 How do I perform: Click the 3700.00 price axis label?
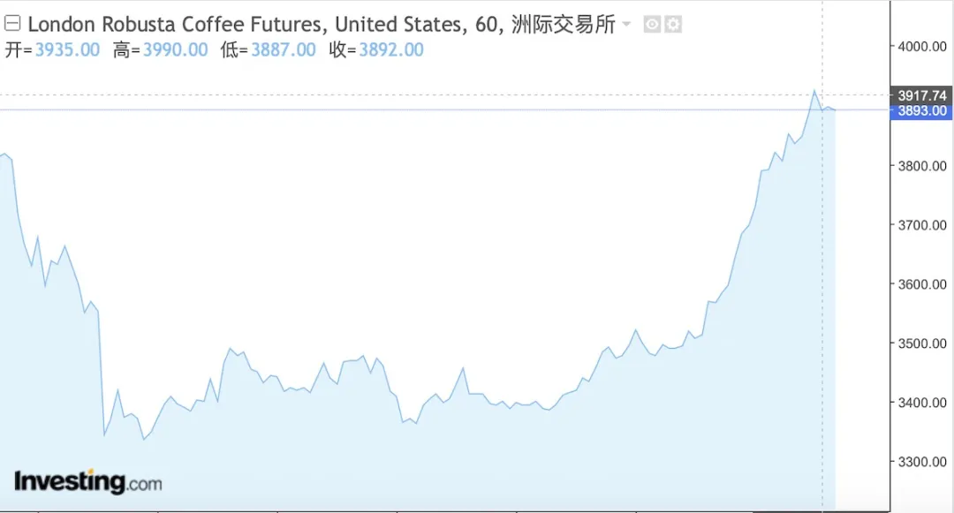click(x=922, y=225)
